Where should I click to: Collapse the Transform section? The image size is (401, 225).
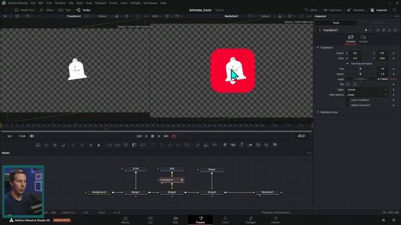pos(318,47)
